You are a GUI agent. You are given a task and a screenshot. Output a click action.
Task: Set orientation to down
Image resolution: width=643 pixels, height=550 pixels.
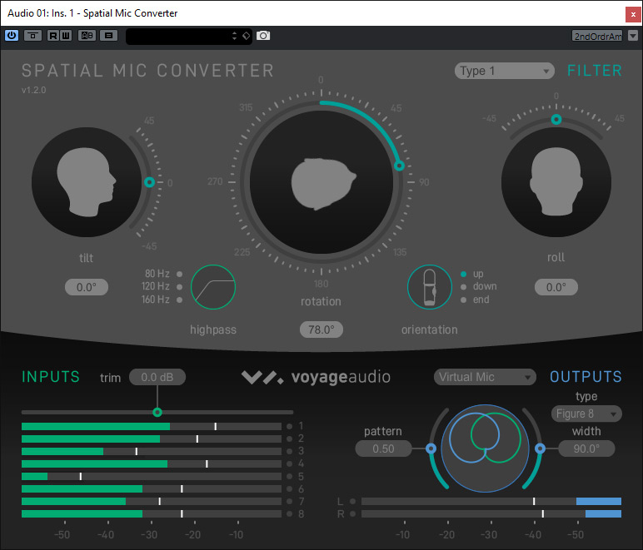463,287
